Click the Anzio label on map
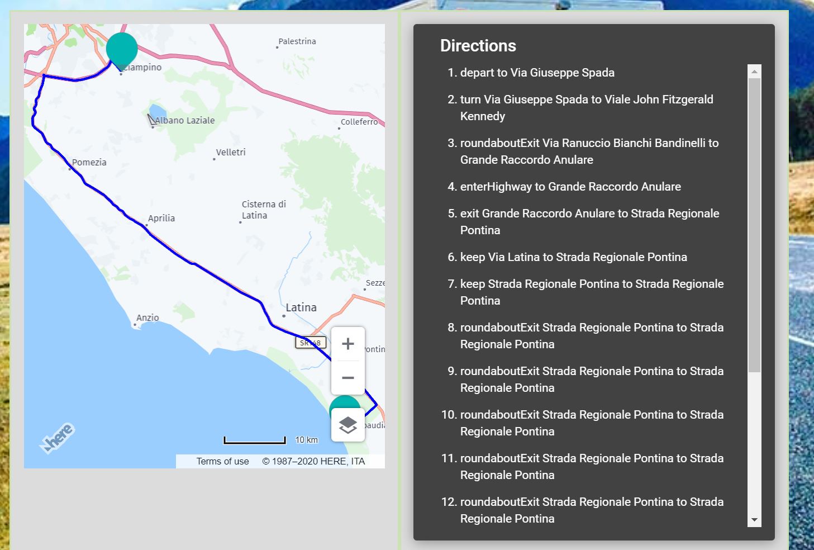The image size is (814, 550). point(147,317)
